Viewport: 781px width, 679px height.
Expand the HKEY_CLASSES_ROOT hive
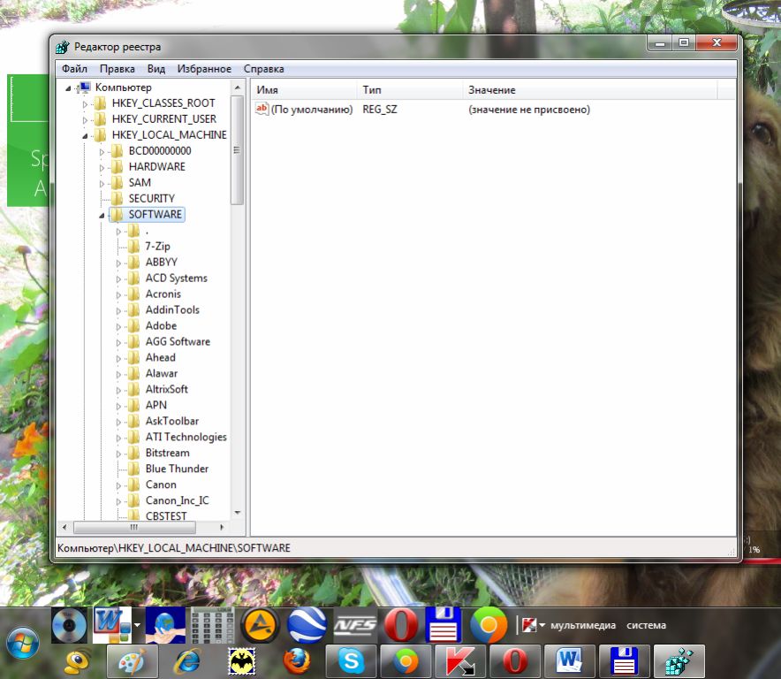click(x=86, y=103)
